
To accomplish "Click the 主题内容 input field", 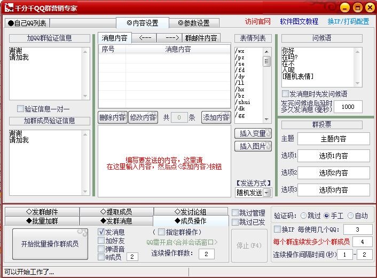I will (334, 139).
